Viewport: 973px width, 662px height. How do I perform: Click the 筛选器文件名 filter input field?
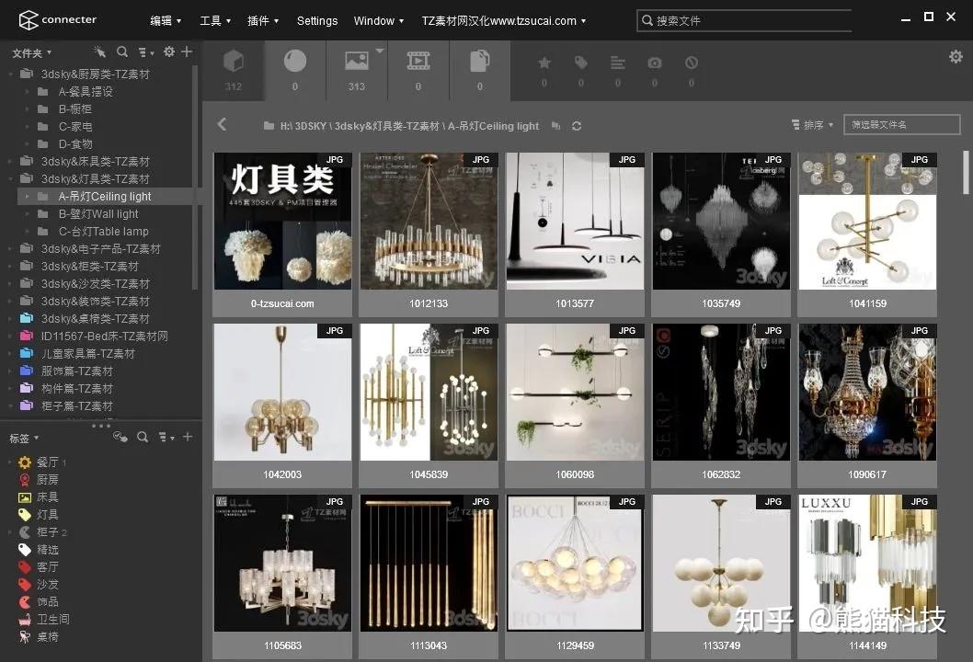(x=901, y=123)
